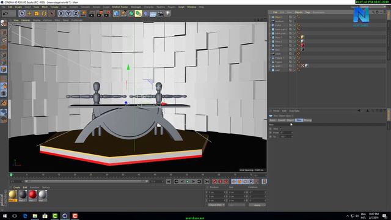Click the Deformer icon in toolbar

[145, 13]
